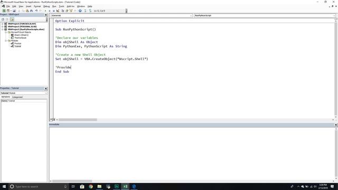Image resolution: width=338 pixels, height=190 pixels.
Task: Click the View Microsoft Excel toolbar icon
Action: [x=4, y=11]
